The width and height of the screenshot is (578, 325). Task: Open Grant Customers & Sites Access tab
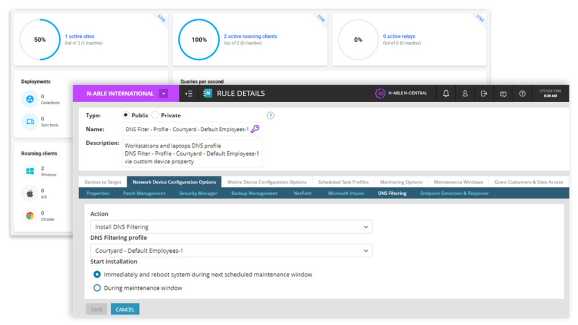pyautogui.click(x=528, y=182)
